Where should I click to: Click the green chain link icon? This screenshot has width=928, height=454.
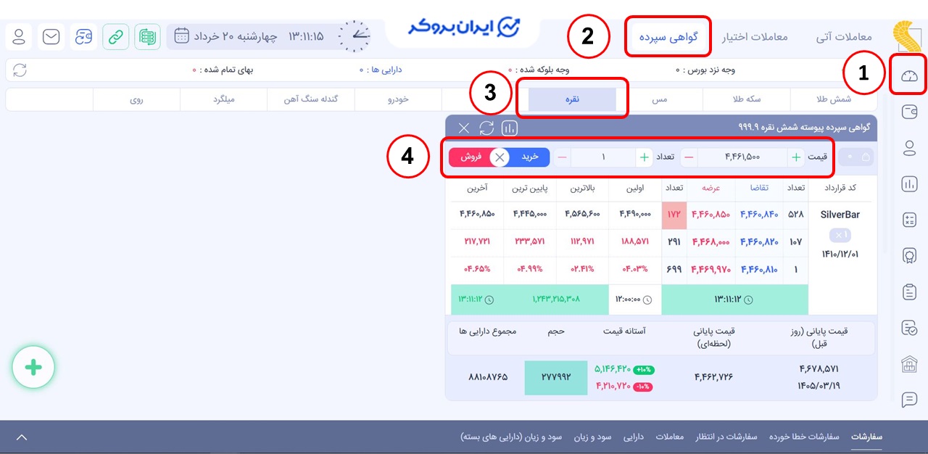(116, 36)
